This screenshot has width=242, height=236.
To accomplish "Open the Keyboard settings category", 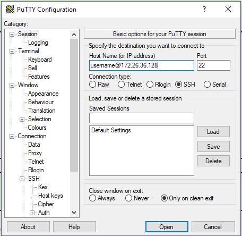I will (x=40, y=60).
